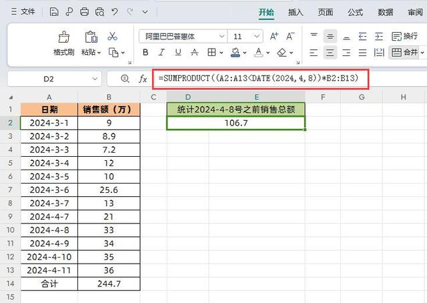Image resolution: width=427 pixels, height=303 pixels.
Task: Click the Print Preview icon
Action: tap(99, 12)
